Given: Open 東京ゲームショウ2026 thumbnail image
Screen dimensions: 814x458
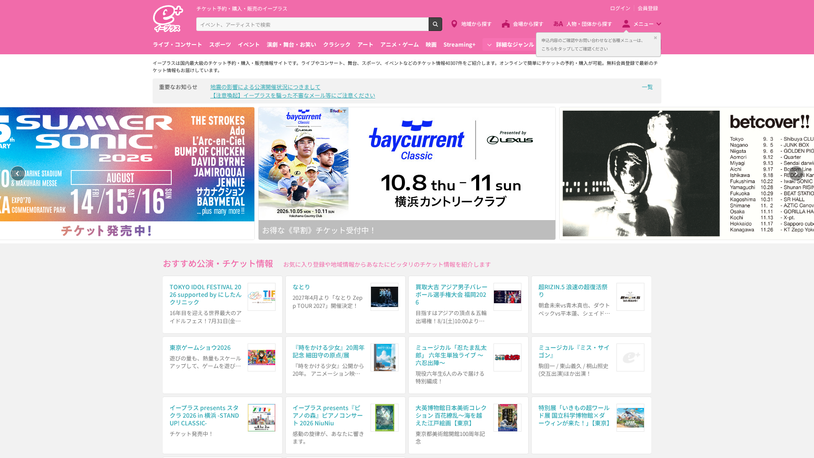Looking at the screenshot, I should point(262,357).
